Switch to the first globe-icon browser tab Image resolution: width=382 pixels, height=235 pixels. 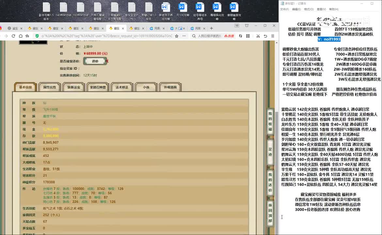15,28
